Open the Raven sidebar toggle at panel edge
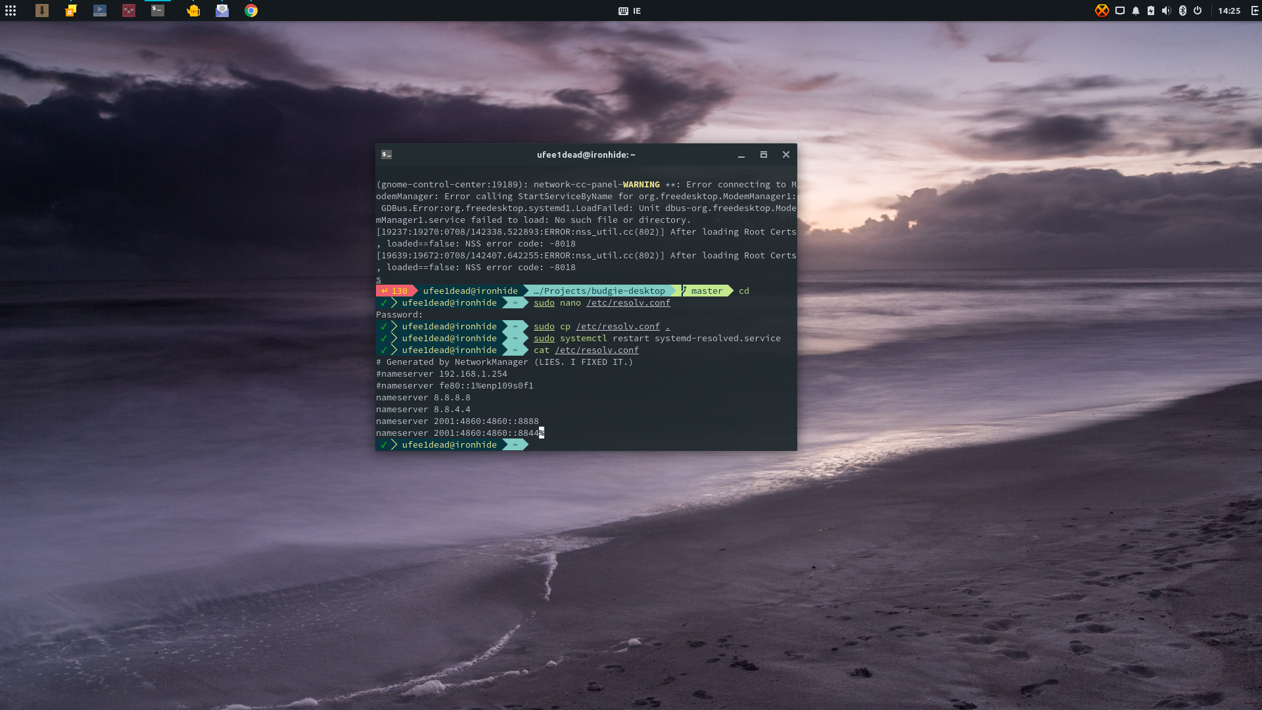Screen dimensions: 1262x710 1255,11
